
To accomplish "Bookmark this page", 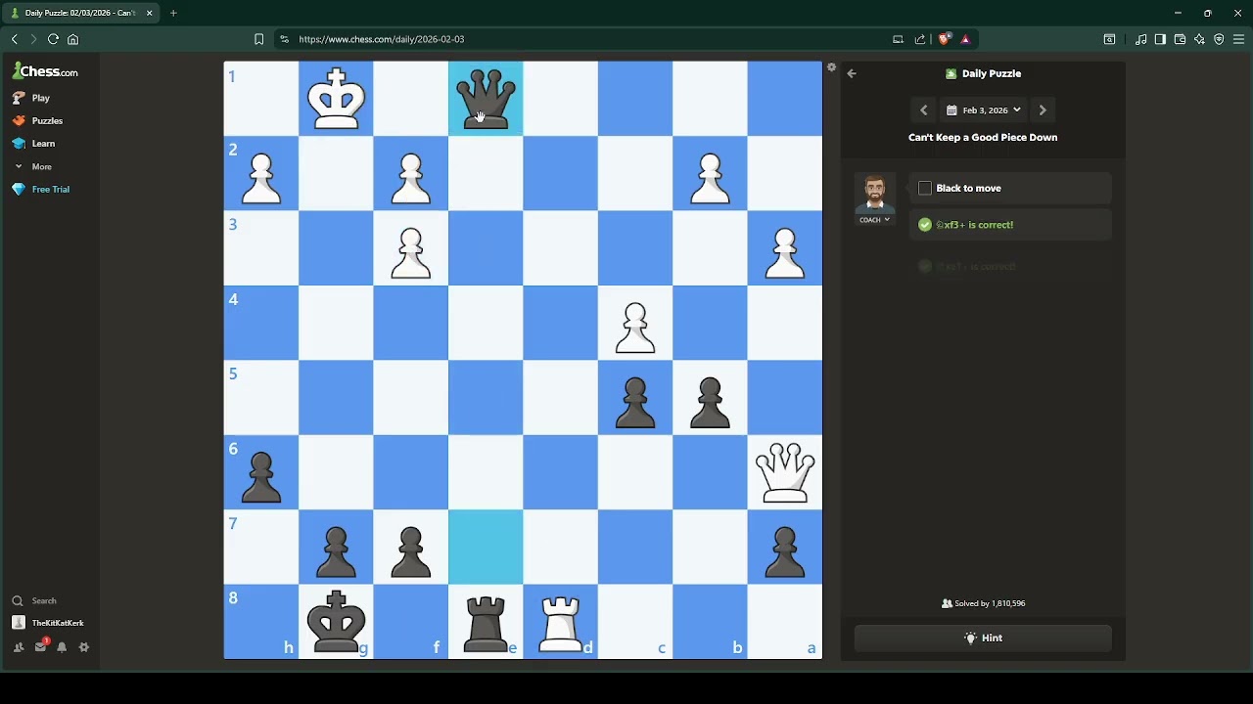I will [x=258, y=39].
